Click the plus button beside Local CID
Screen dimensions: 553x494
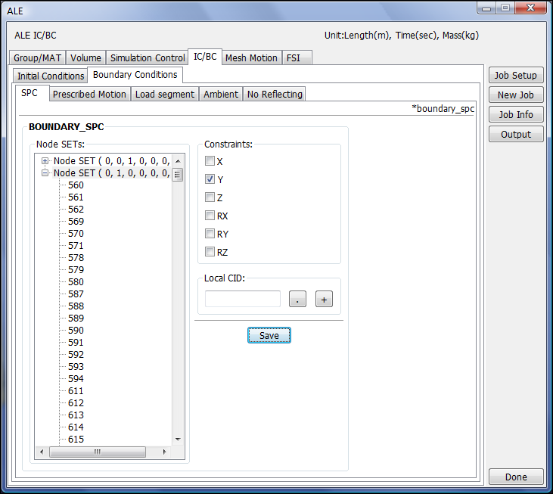(x=324, y=300)
